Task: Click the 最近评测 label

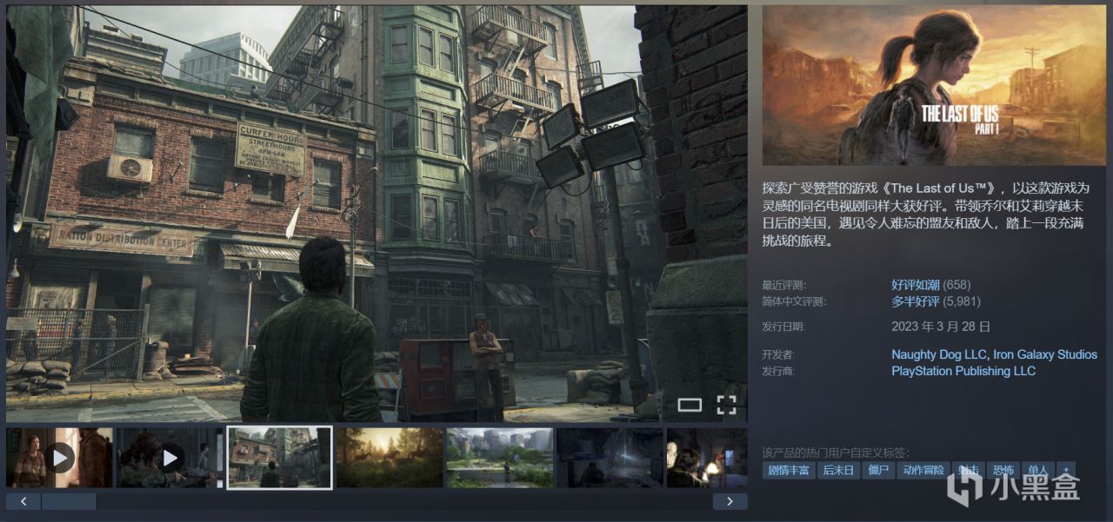Action: coord(783,285)
